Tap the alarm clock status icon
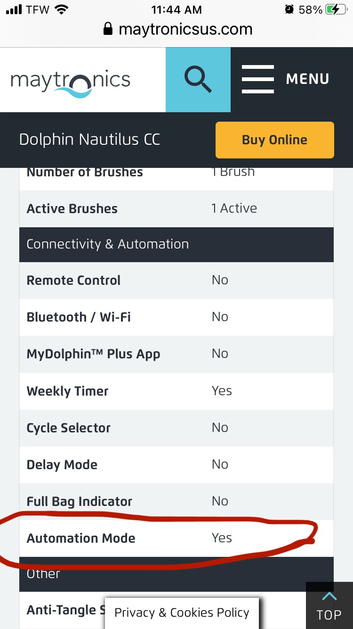353x629 pixels. [x=289, y=9]
